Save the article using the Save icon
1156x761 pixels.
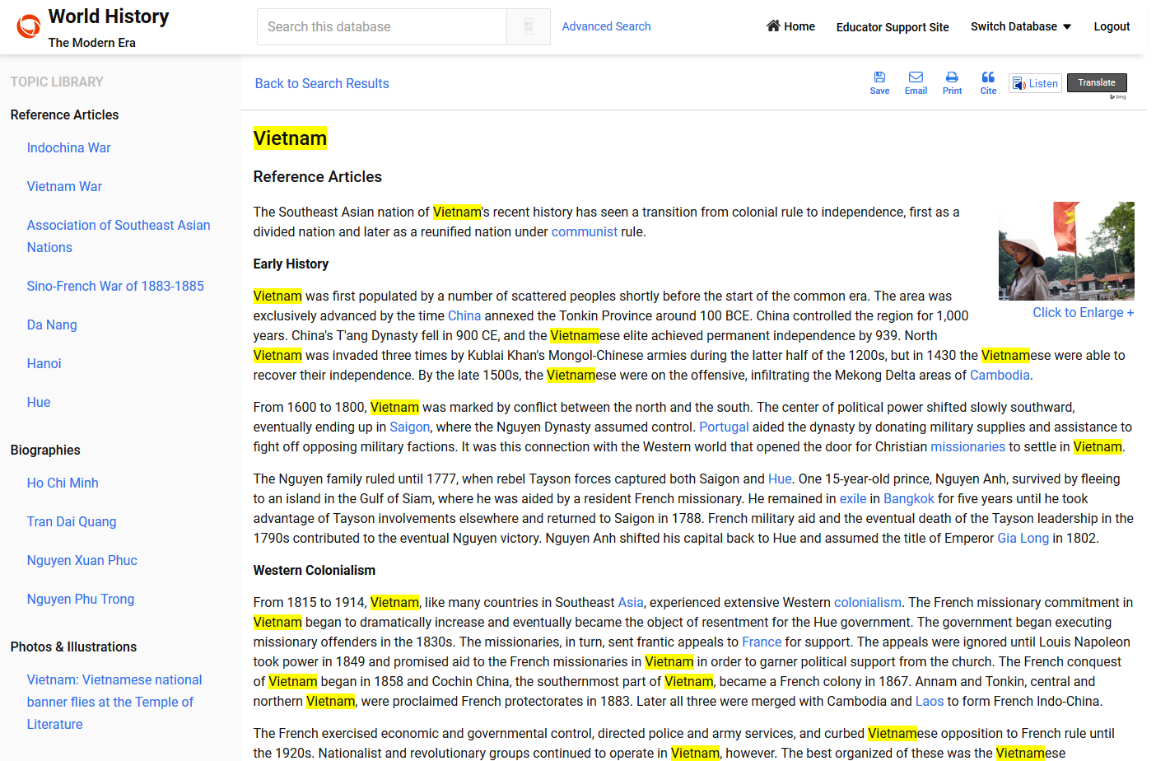879,77
